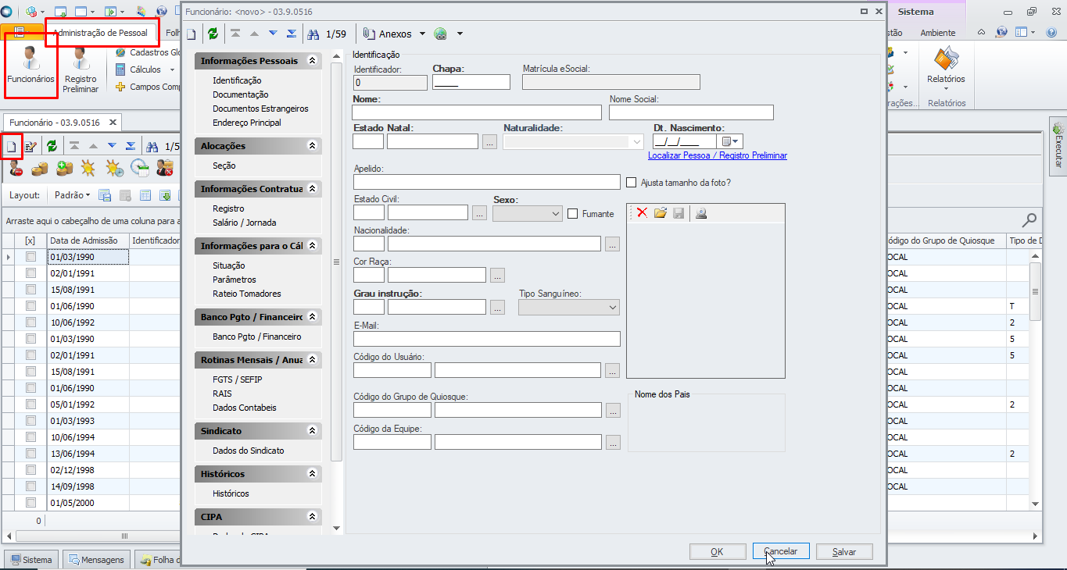Open a photo file with the folder icon

click(661, 212)
